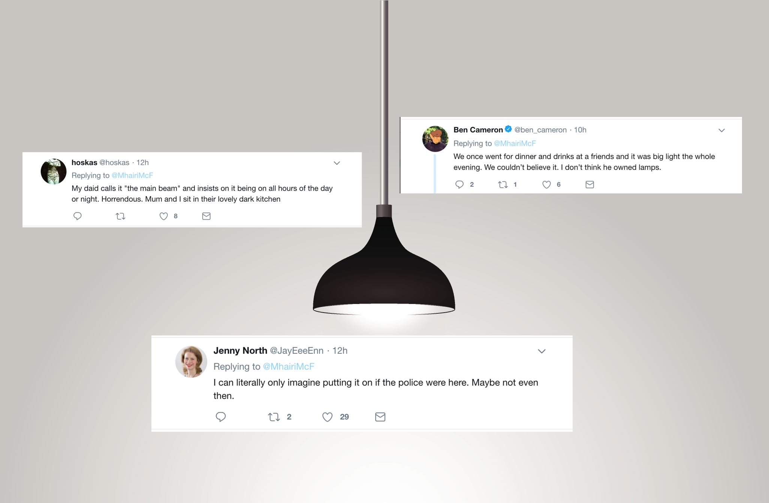The image size is (769, 503).
Task: Open the options chevron on hoskas's tweet
Action: pyautogui.click(x=337, y=163)
